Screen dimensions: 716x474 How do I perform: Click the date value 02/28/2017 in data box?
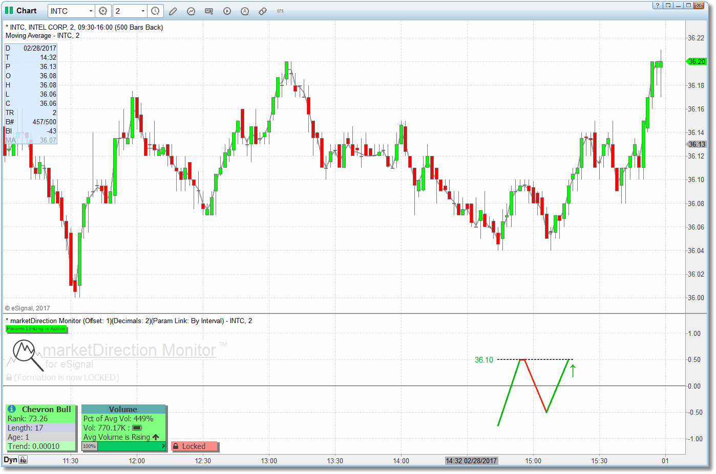[x=40, y=48]
